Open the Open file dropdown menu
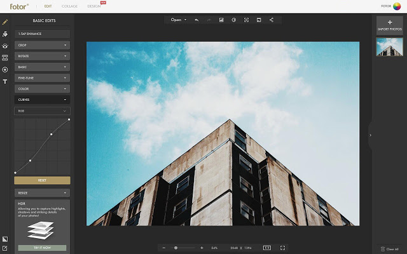 click(x=178, y=20)
